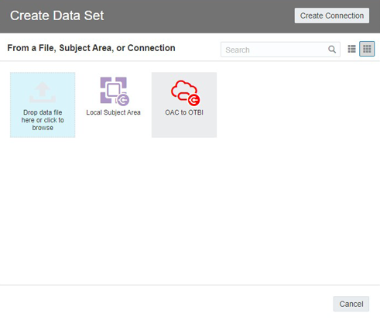Switch to list view icon
380x320 pixels.
pyautogui.click(x=352, y=49)
